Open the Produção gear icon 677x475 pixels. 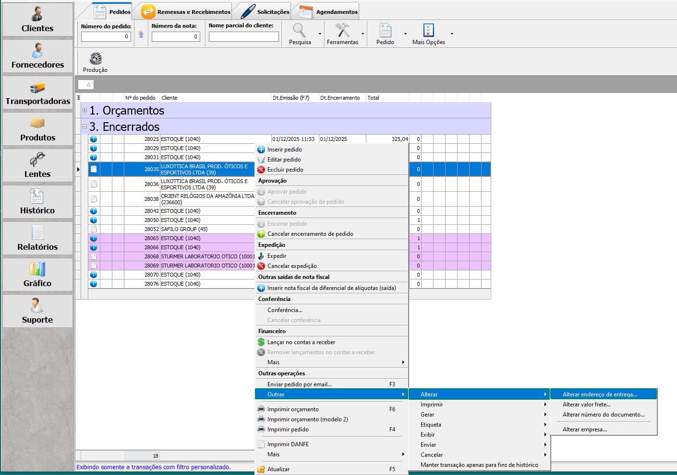click(x=95, y=59)
